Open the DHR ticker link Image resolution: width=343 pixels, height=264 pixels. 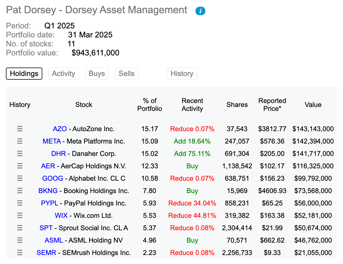[x=59, y=154]
